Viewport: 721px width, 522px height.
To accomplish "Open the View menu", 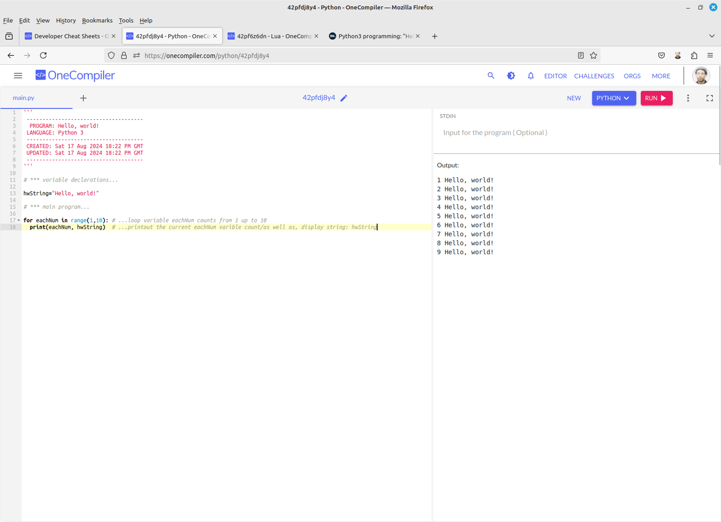I will coord(43,21).
